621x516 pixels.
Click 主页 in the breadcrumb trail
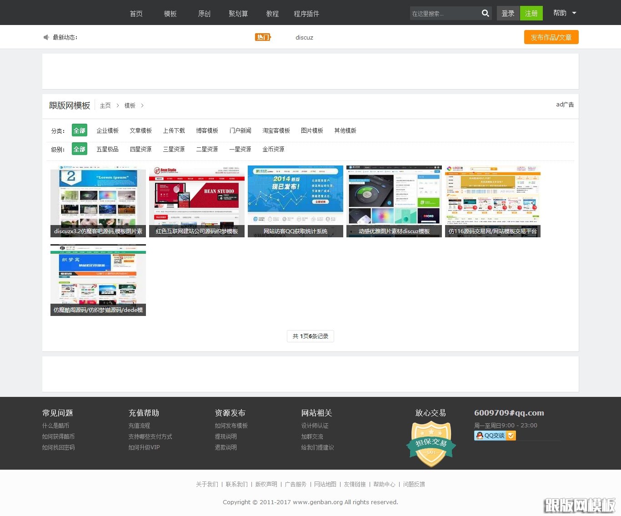pyautogui.click(x=105, y=105)
